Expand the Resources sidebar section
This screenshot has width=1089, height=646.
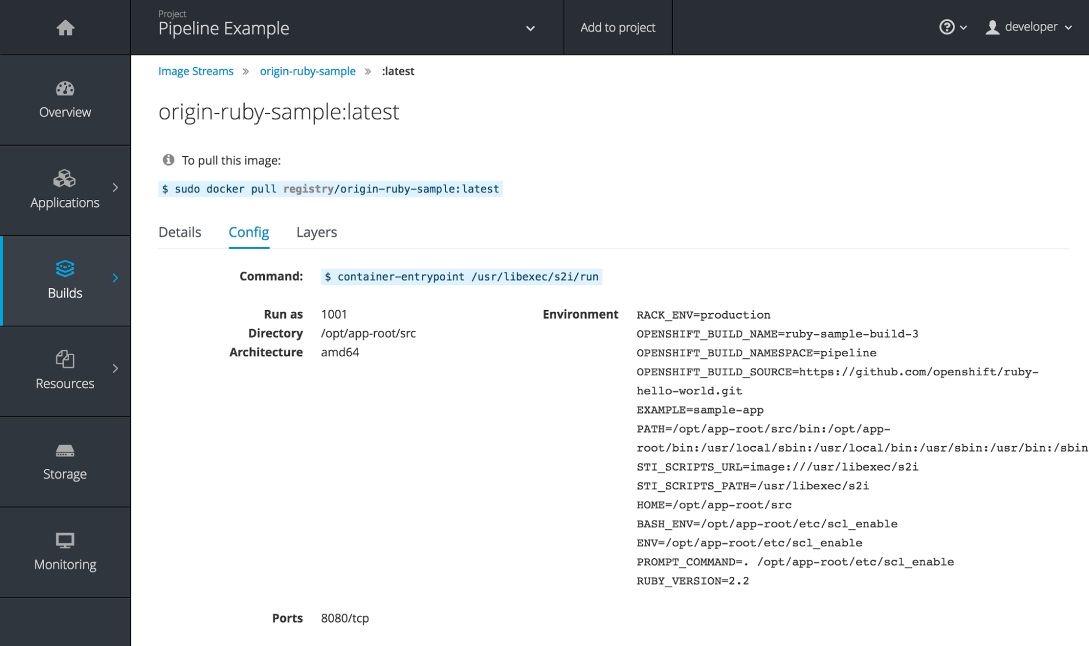pyautogui.click(x=65, y=369)
